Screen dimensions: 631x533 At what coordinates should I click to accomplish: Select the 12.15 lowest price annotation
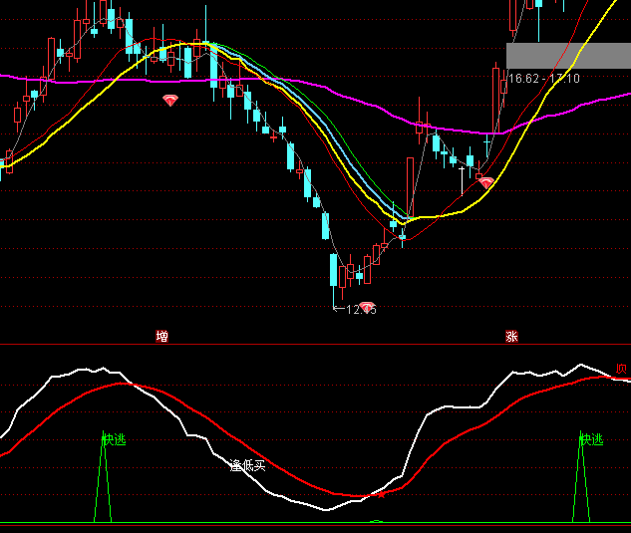pos(357,310)
